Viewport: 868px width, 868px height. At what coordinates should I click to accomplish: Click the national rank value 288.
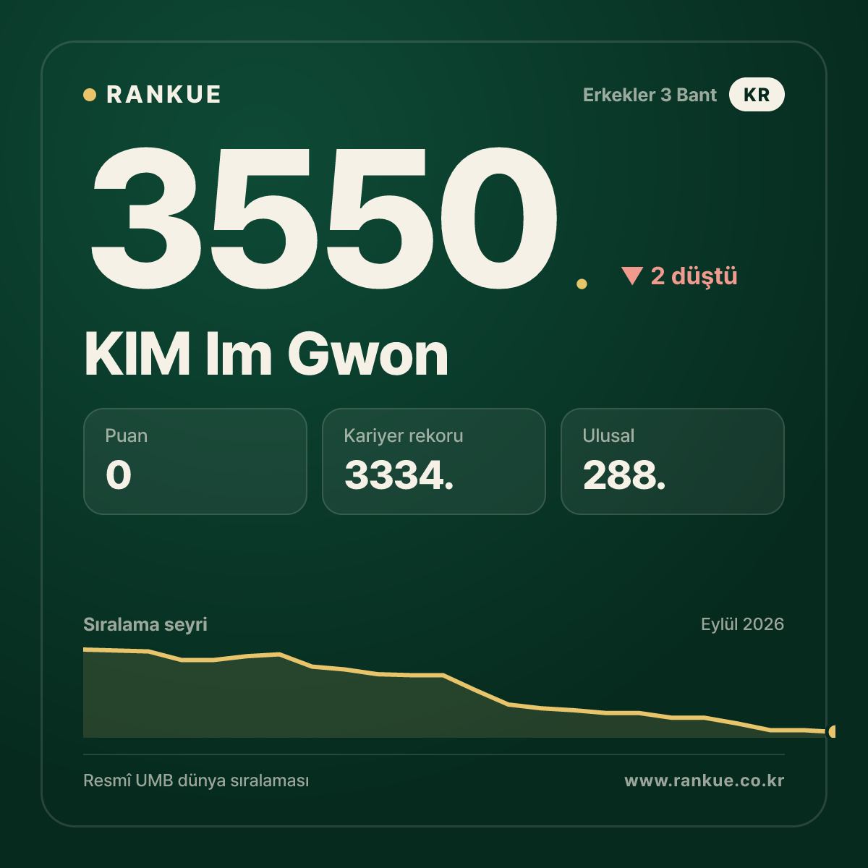tap(624, 475)
